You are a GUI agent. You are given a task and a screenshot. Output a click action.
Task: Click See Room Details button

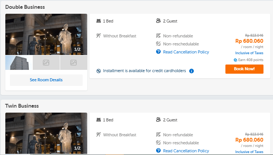[x=46, y=80]
